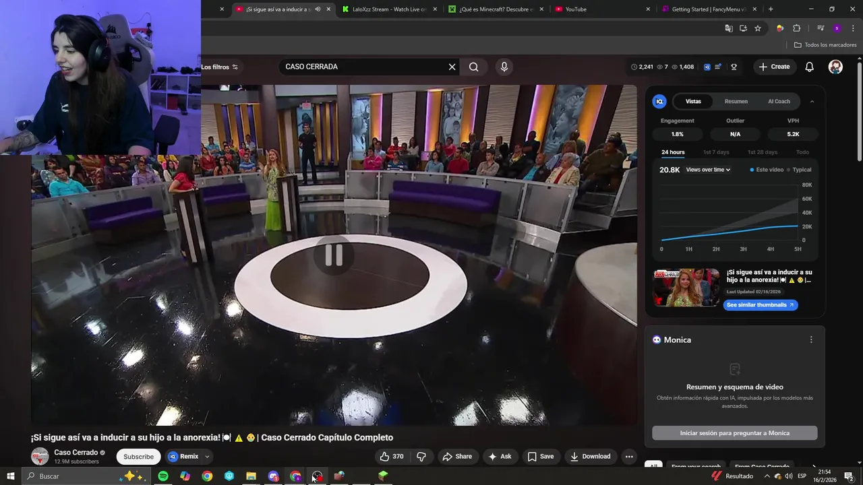
Task: Click the vidIQ trophy icon in header
Action: click(x=734, y=67)
